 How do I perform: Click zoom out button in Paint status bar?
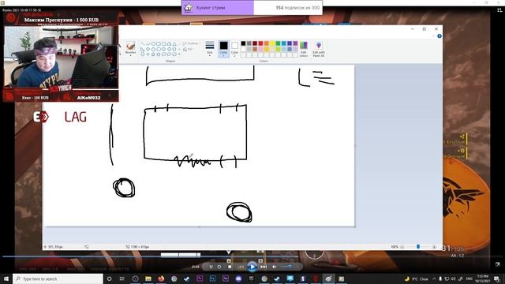(402, 247)
